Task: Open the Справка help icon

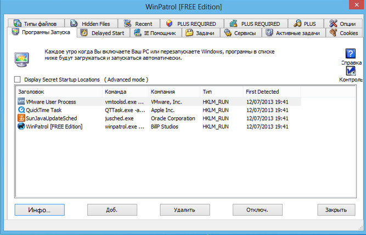Action: point(350,53)
